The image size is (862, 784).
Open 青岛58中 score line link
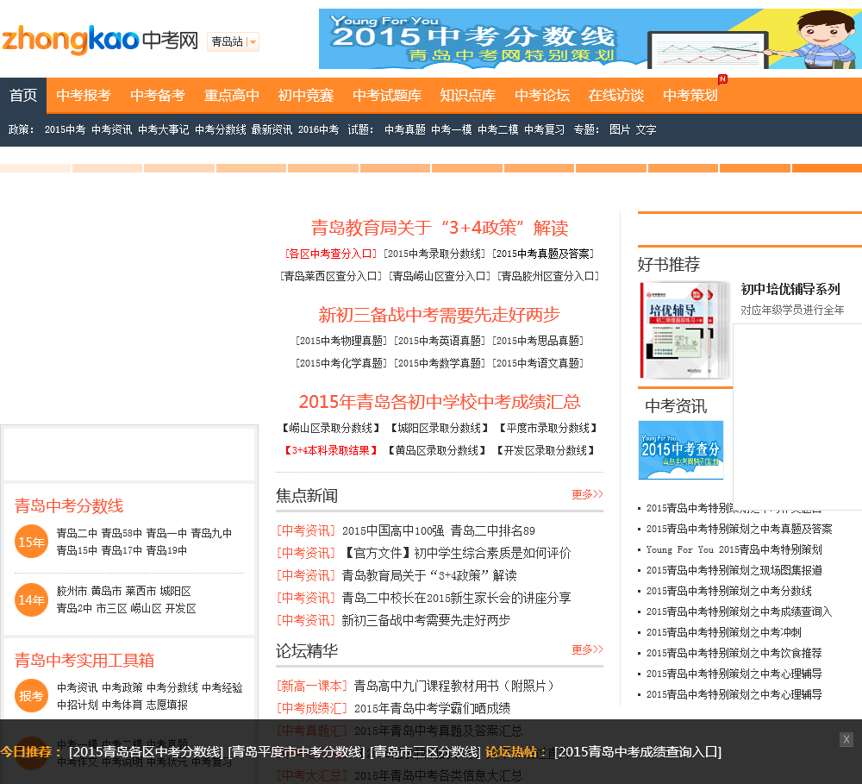122,533
